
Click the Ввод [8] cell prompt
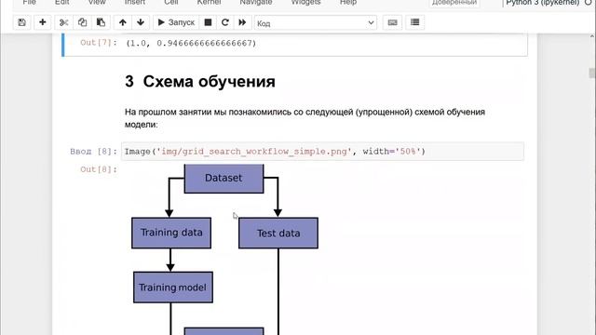click(93, 152)
